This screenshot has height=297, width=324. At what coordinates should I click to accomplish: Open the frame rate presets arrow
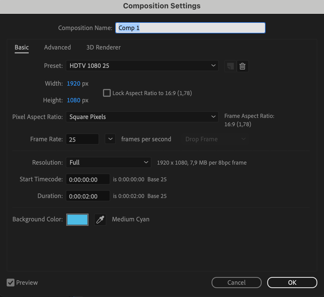coord(110,139)
